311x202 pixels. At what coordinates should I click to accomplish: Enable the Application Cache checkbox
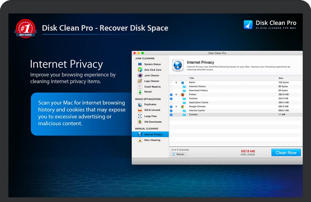coord(171,103)
